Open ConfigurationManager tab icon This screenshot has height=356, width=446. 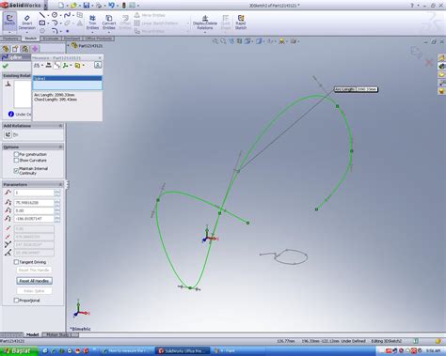pyautogui.click(x=25, y=49)
